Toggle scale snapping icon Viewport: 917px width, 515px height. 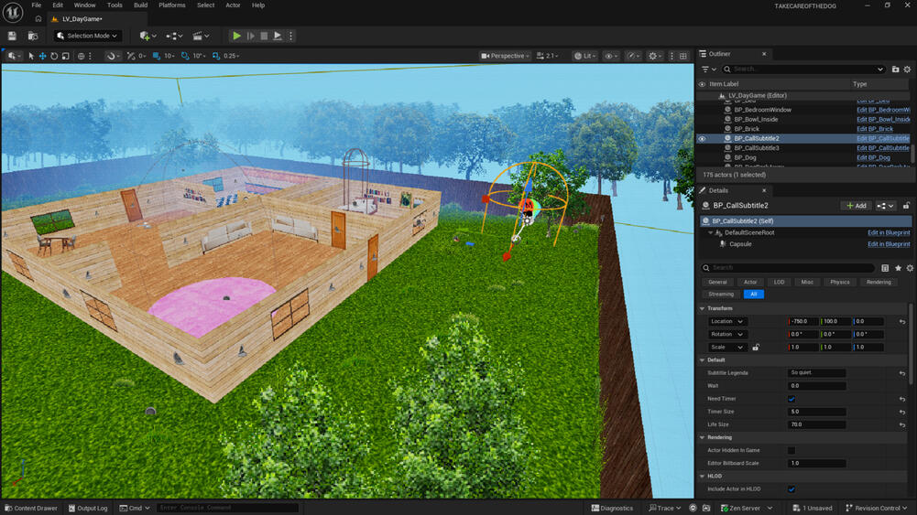point(216,56)
